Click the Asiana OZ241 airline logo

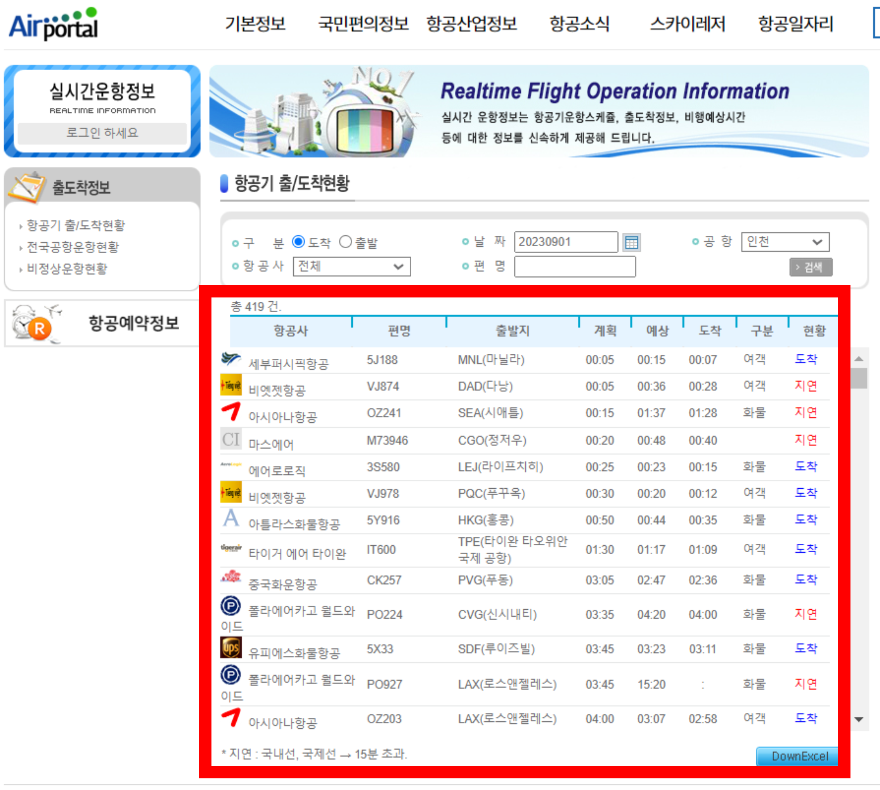coord(230,411)
